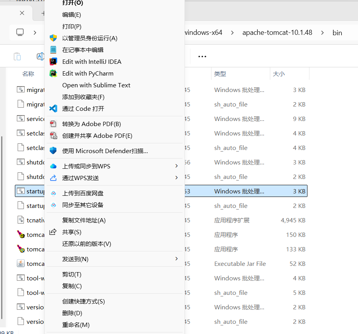This screenshot has height=334, width=358.
Task: Click the WPS cloud icon beside 上传或同步到WPS
Action: point(53,166)
